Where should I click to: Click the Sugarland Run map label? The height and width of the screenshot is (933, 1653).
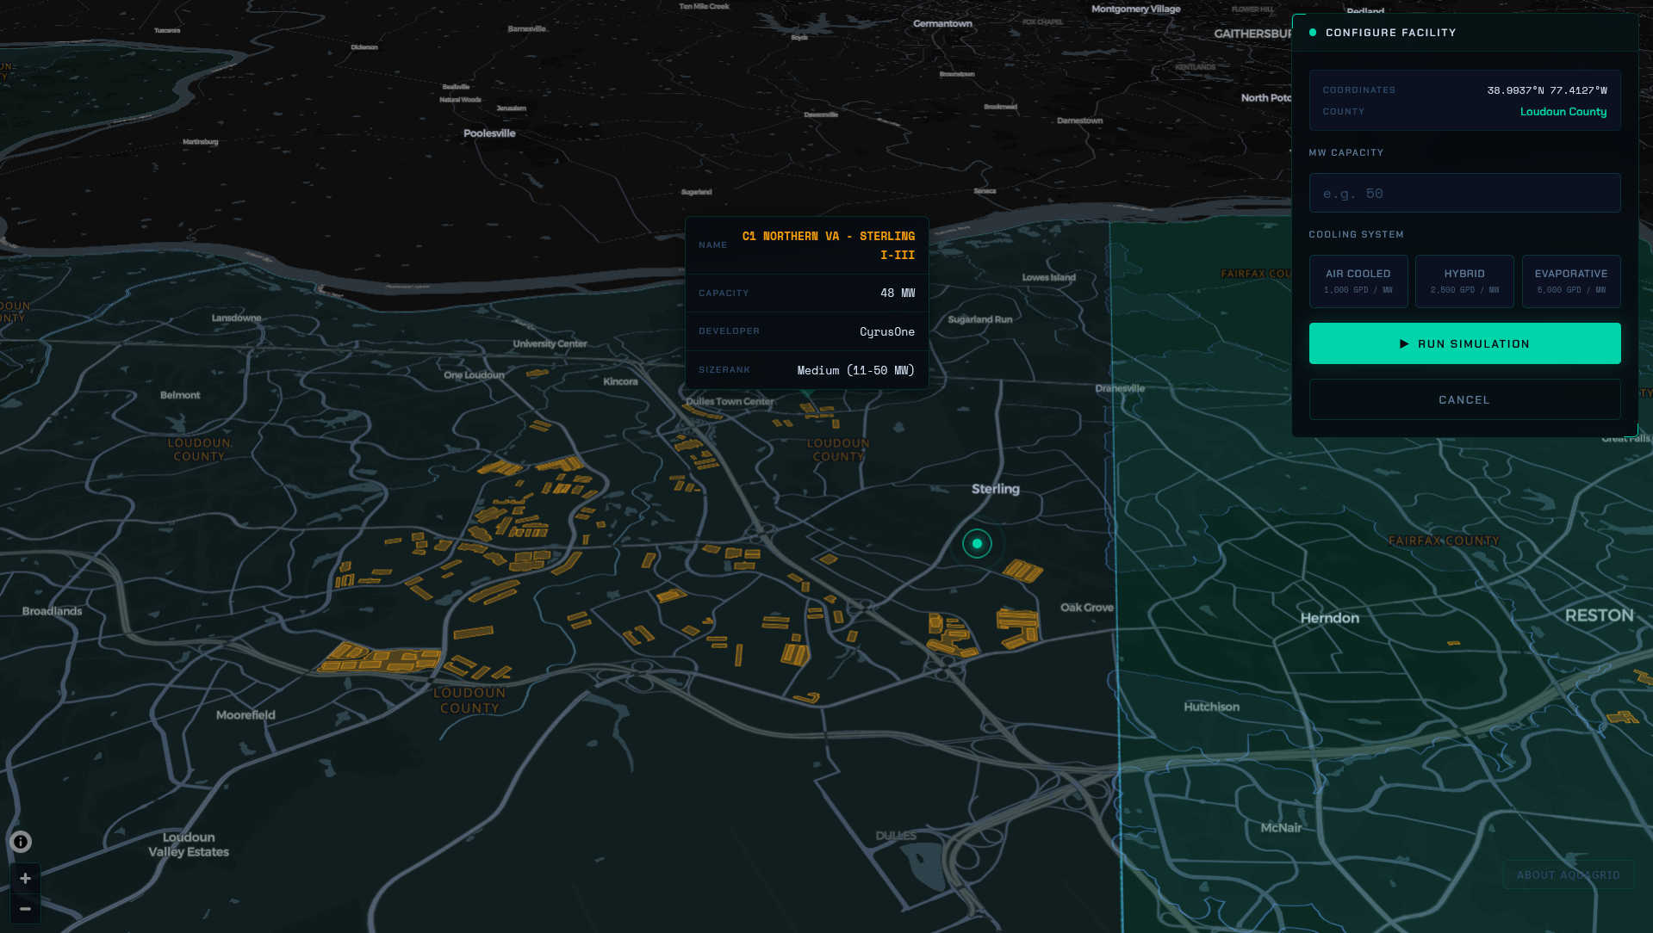980,320
